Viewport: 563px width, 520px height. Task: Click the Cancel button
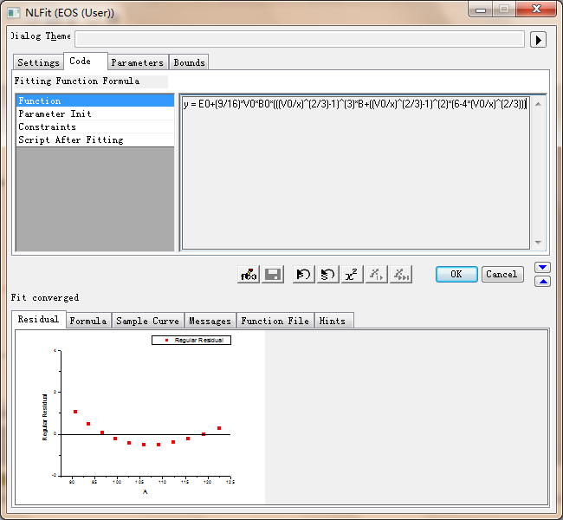click(x=502, y=274)
